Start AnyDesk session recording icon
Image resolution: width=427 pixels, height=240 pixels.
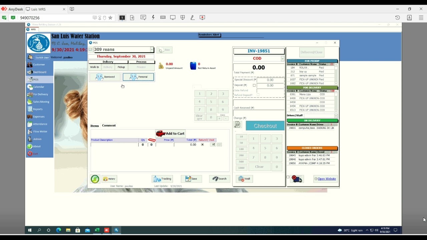(x=202, y=18)
